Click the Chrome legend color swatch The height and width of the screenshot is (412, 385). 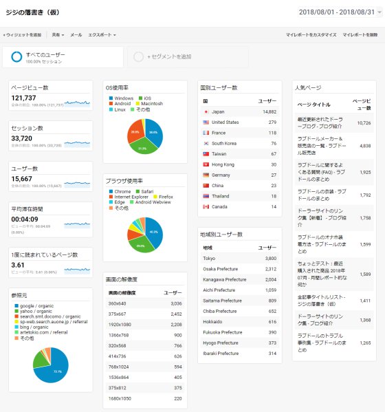tap(111, 191)
